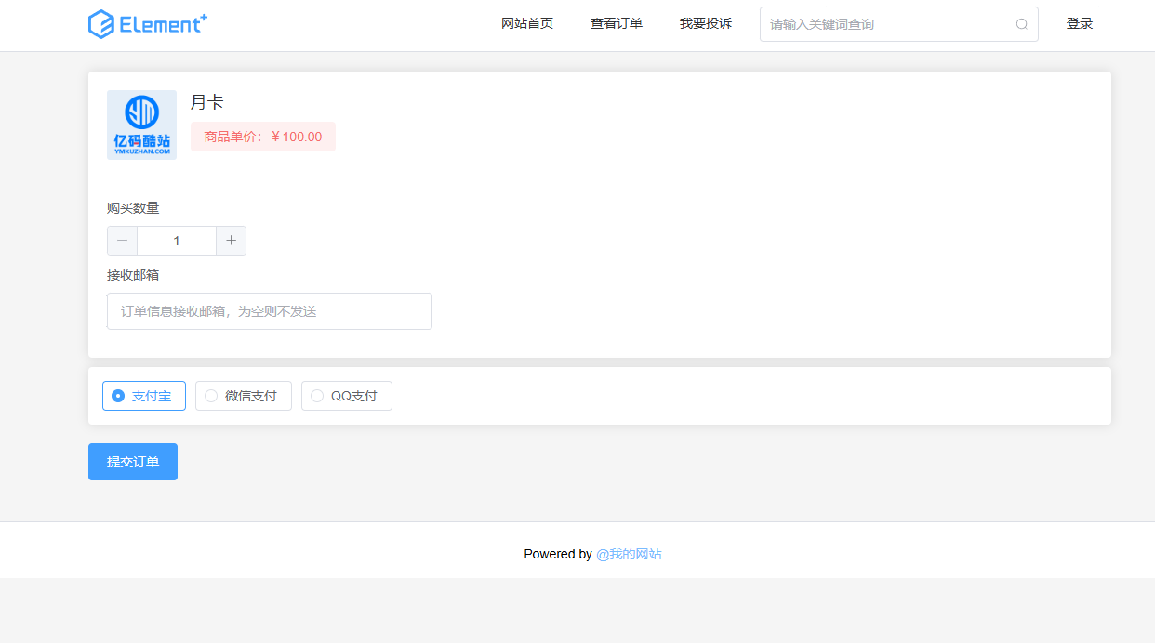1155x643 pixels.
Task: Click the minus icon to decrease quantity
Action: pyautogui.click(x=122, y=240)
